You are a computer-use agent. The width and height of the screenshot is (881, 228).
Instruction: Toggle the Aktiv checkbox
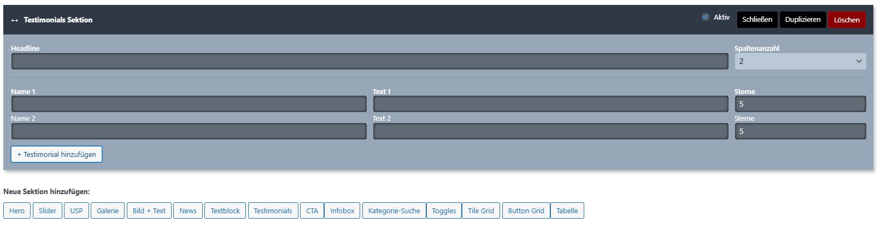coord(706,17)
